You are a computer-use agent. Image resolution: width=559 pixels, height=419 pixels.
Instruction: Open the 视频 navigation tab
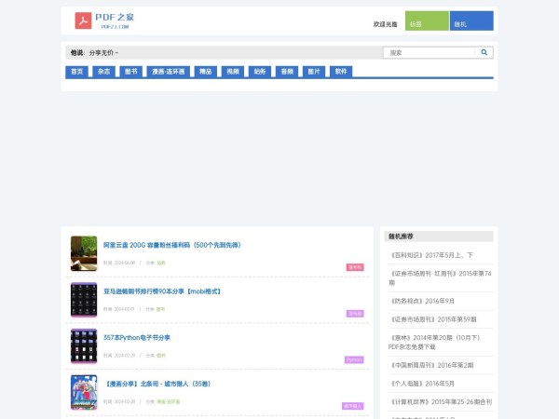coord(232,72)
